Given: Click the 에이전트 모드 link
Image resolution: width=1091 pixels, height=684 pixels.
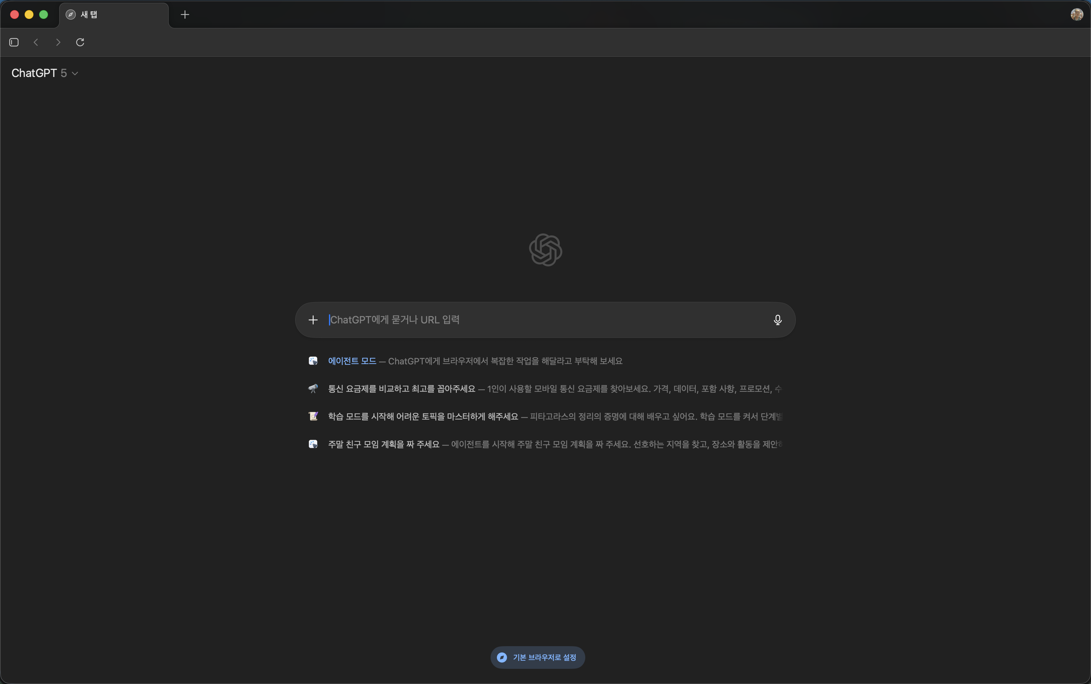Looking at the screenshot, I should click(352, 361).
